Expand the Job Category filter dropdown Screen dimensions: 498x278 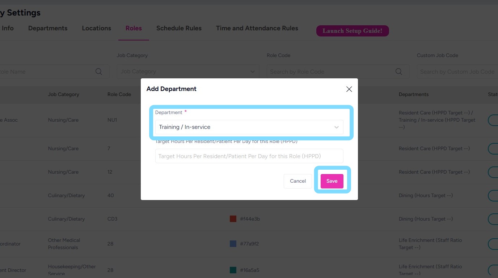(188, 71)
